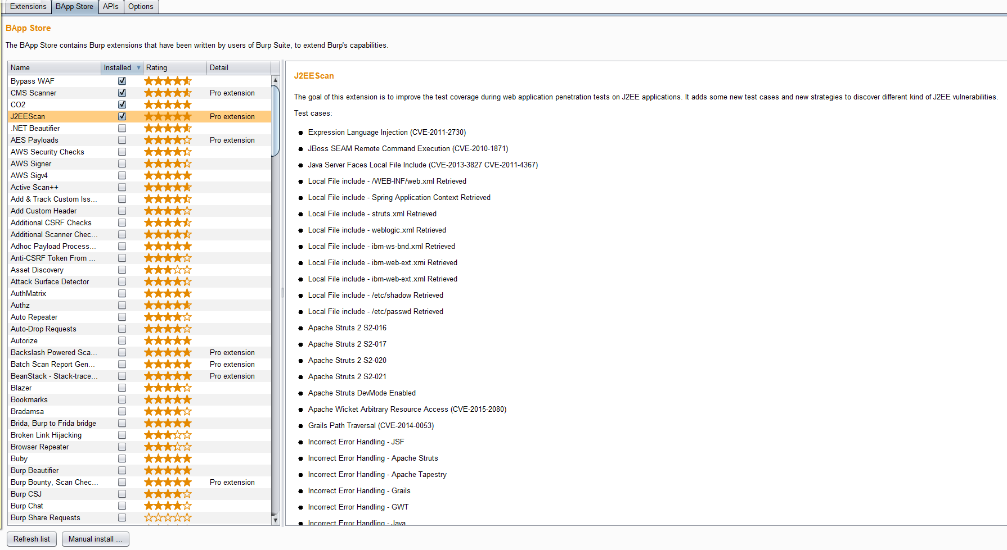1007x550 pixels.
Task: Check installed box for AES Payloads
Action: 122,140
